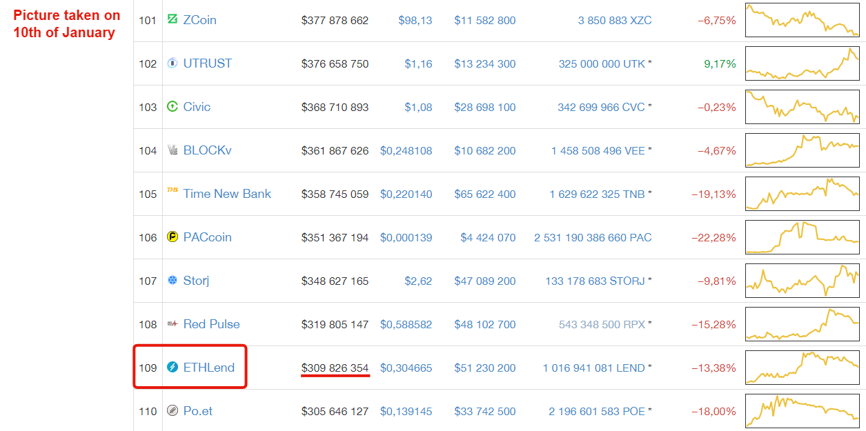Open the UTRUST 7-day price graph
The height and width of the screenshot is (431, 866).
(803, 63)
